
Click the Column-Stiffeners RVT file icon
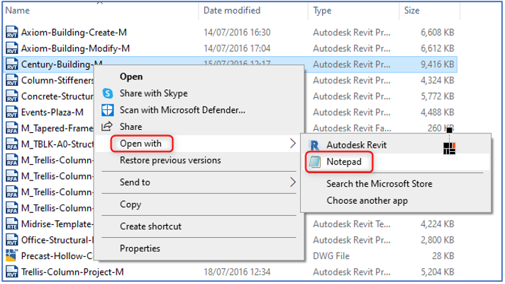click(x=12, y=80)
